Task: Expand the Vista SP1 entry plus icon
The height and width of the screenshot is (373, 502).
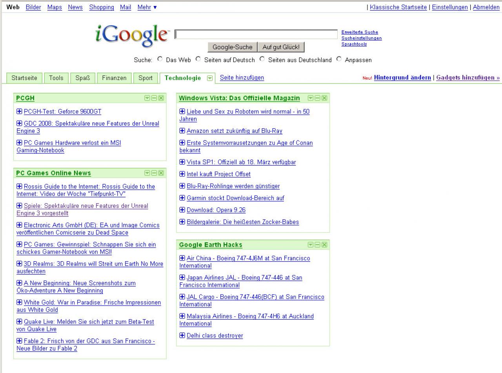Action: point(182,162)
